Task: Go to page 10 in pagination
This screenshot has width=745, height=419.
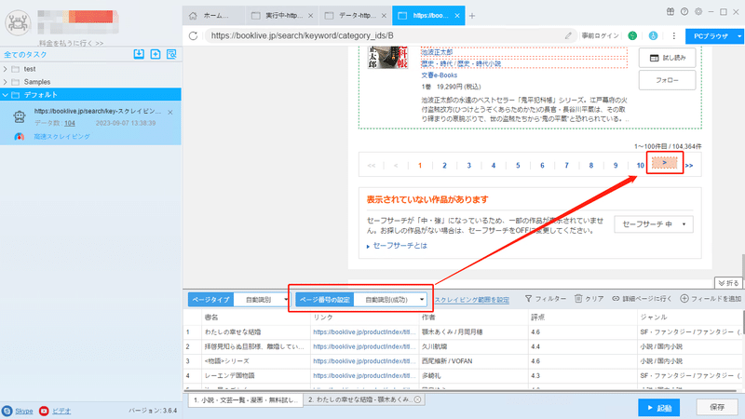Action: 640,166
